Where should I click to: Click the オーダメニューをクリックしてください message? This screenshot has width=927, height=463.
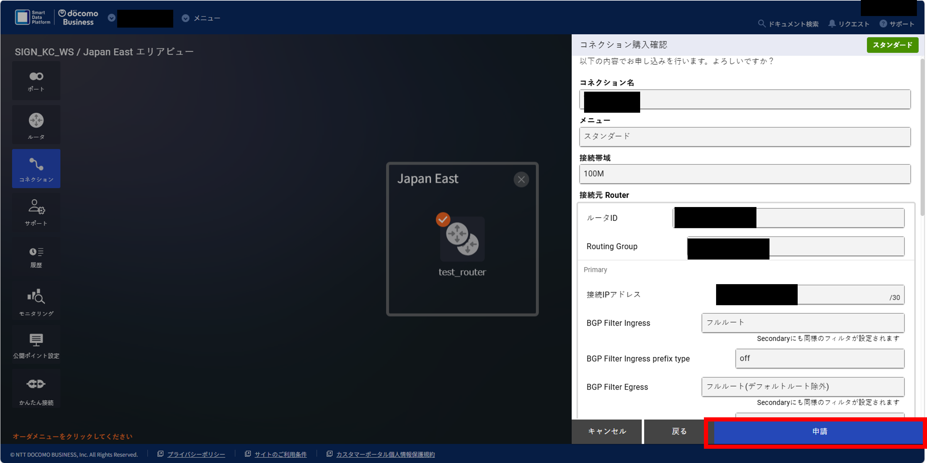(x=73, y=436)
